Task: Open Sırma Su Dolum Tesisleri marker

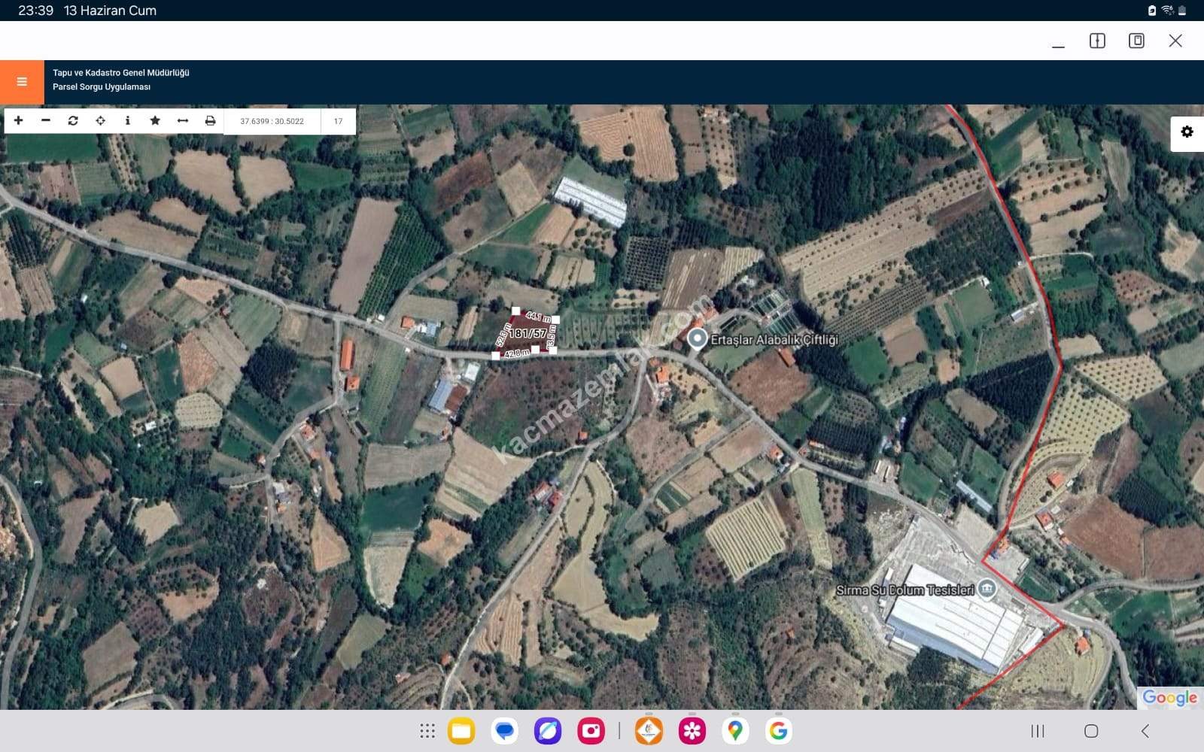Action: [x=987, y=589]
